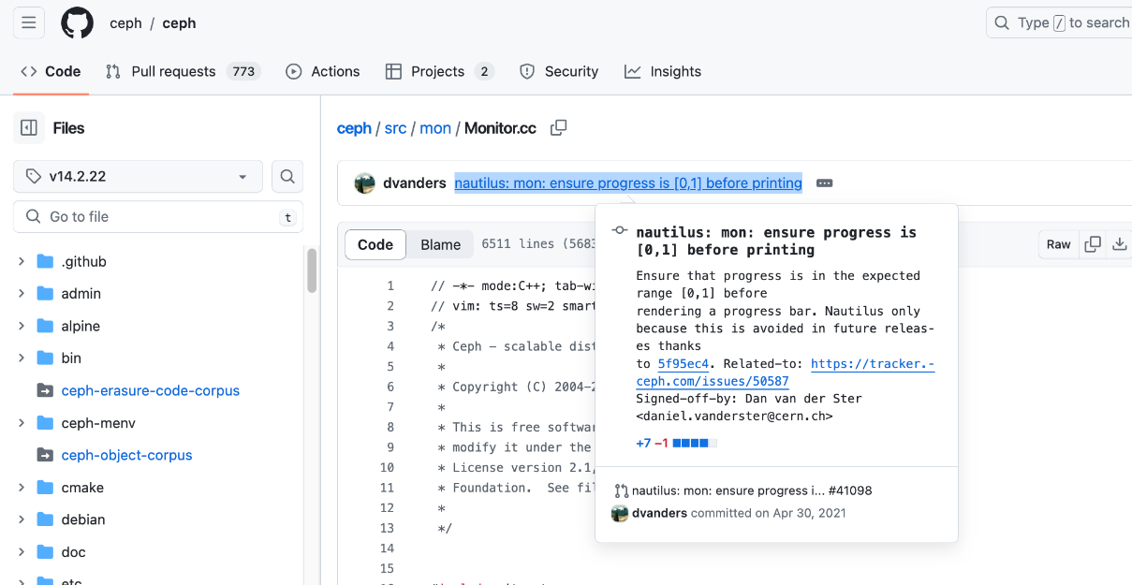Open the Insights tab
This screenshot has width=1132, height=585.
point(663,71)
